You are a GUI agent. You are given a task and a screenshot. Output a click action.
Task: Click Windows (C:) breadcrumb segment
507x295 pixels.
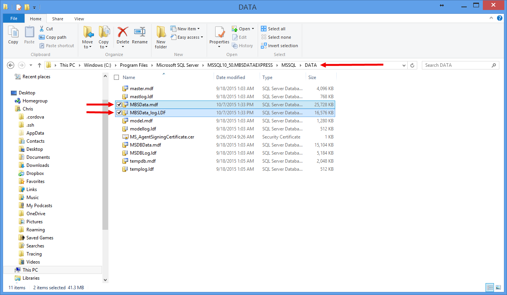[x=98, y=65]
